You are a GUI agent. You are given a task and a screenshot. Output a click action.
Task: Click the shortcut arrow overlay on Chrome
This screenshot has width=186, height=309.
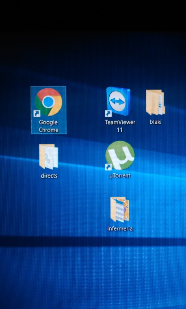point(37,114)
